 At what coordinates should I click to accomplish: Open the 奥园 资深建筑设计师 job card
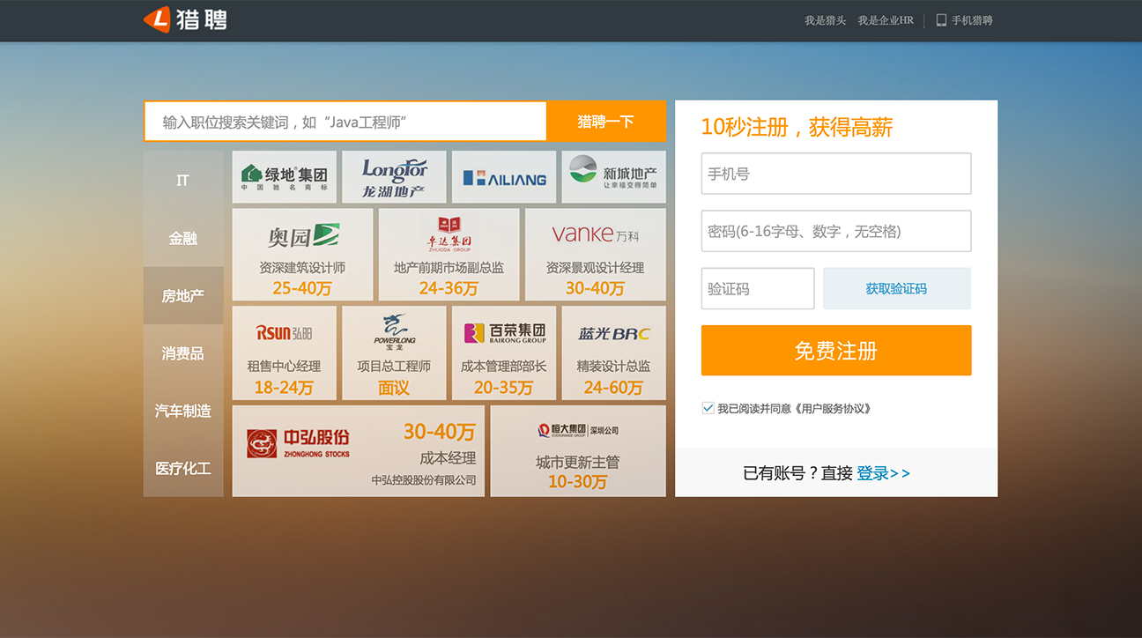click(x=302, y=255)
